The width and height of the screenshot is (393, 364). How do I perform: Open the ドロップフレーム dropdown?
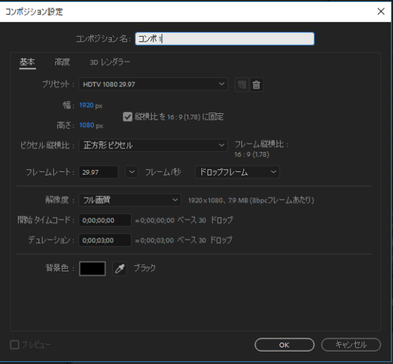click(x=237, y=172)
